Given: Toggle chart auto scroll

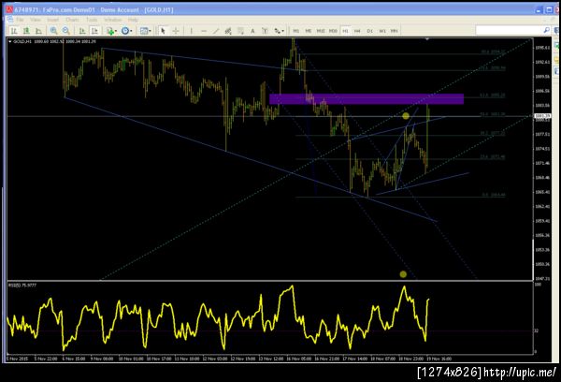Looking at the screenshot, I should 82,31.
